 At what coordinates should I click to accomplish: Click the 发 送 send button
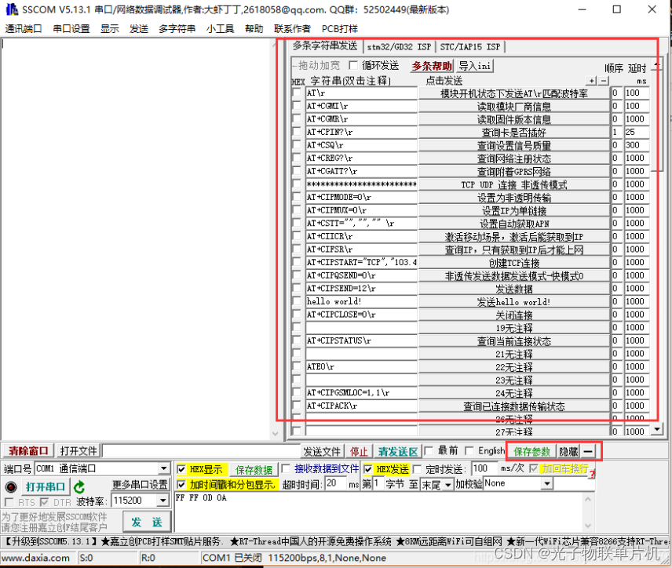click(147, 522)
